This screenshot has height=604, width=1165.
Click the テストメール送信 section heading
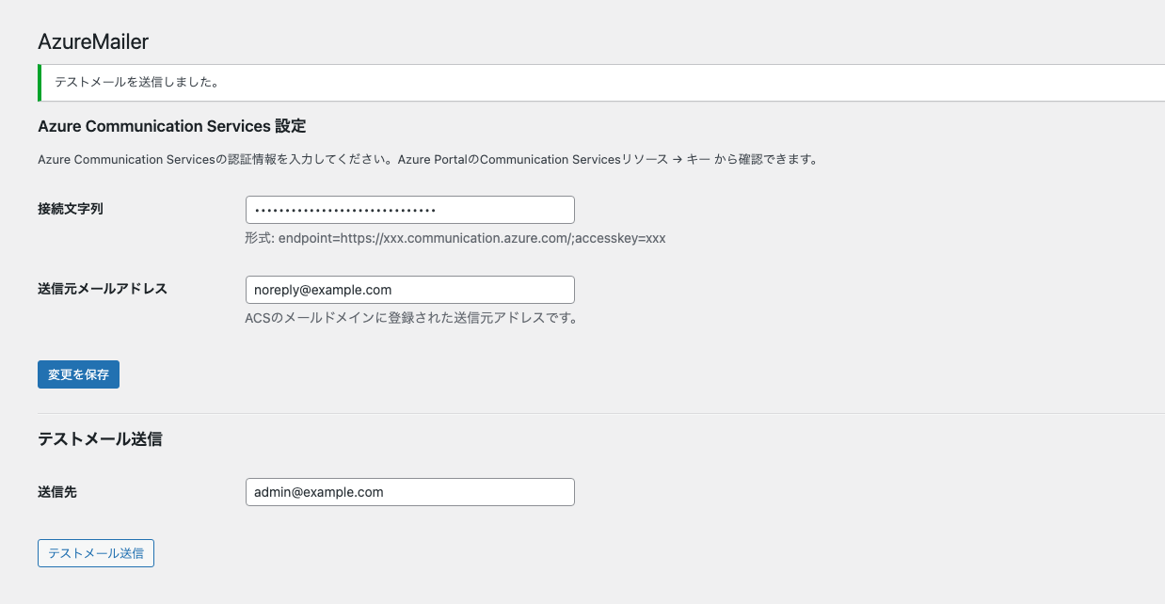point(100,438)
